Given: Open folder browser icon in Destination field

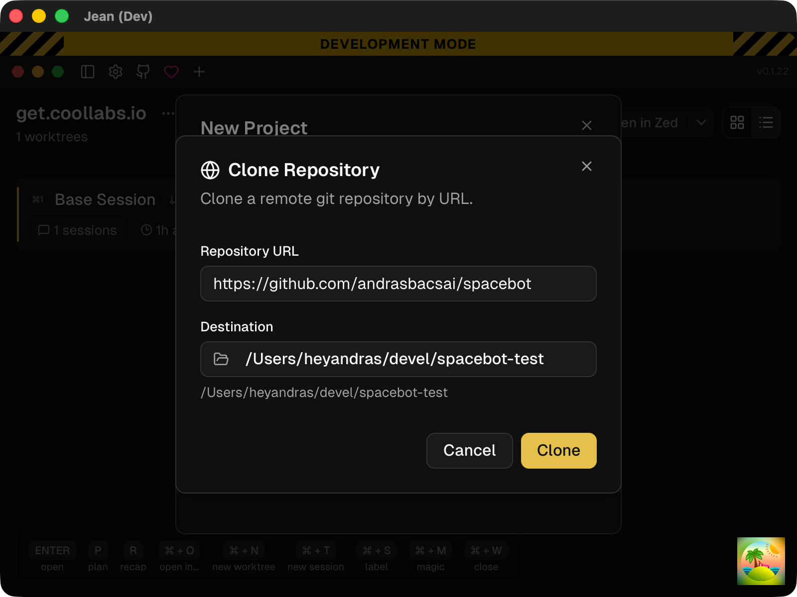Looking at the screenshot, I should [221, 359].
